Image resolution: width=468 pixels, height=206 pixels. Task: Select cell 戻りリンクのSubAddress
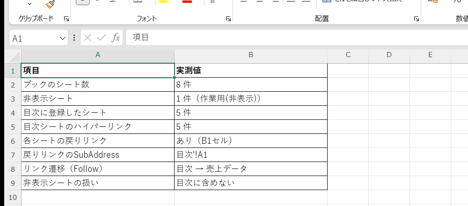(98, 155)
